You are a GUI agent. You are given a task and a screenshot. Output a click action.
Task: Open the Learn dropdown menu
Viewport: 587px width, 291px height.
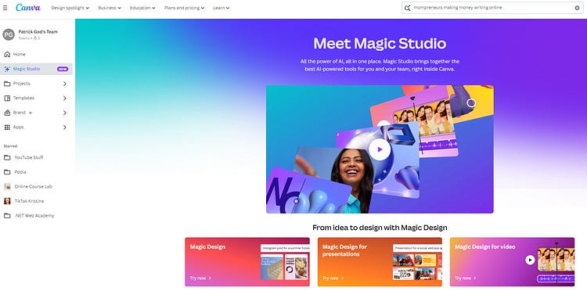point(221,8)
